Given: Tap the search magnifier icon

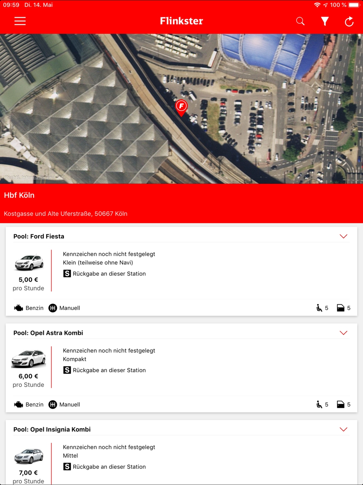Looking at the screenshot, I should click(x=300, y=21).
